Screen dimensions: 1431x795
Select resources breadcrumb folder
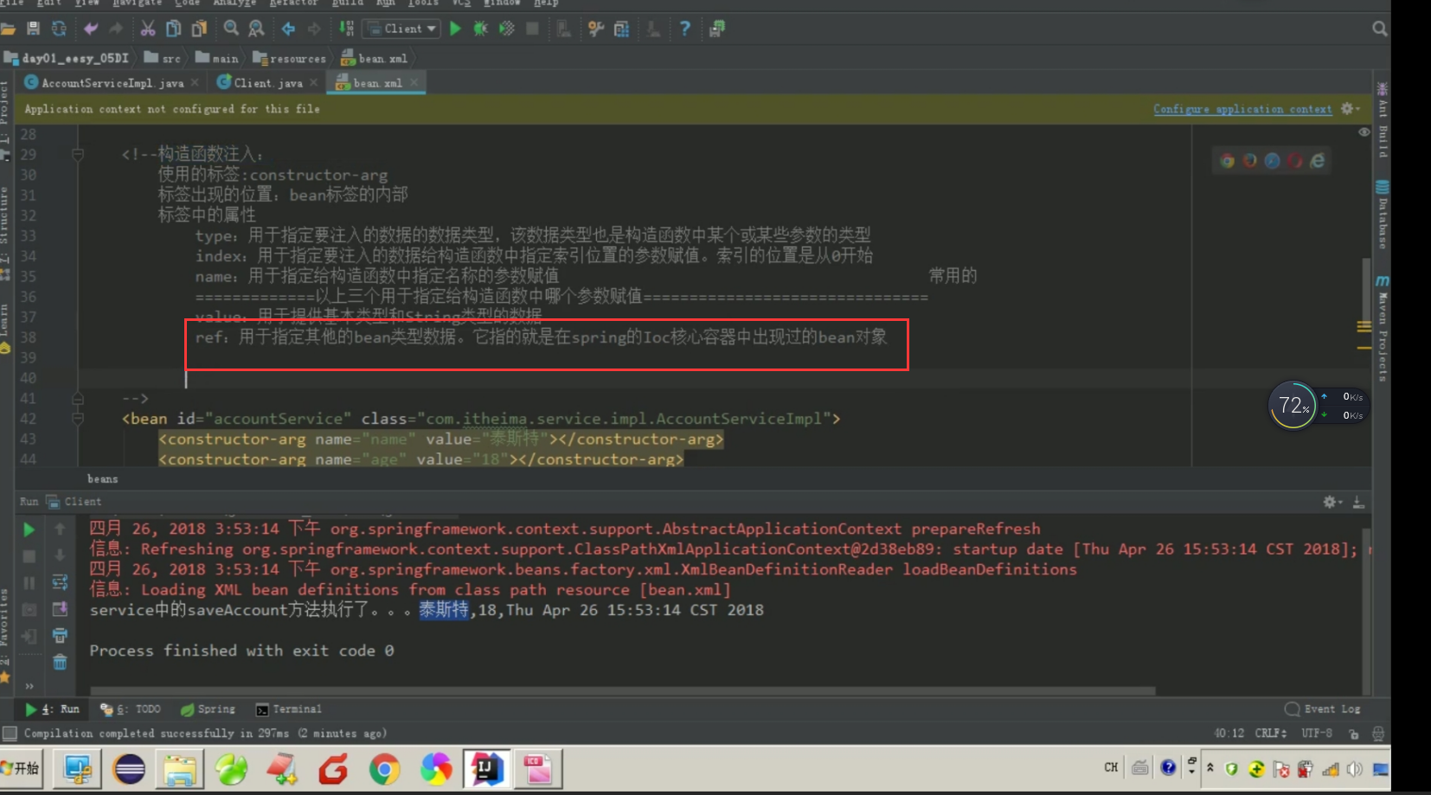pyautogui.click(x=289, y=58)
